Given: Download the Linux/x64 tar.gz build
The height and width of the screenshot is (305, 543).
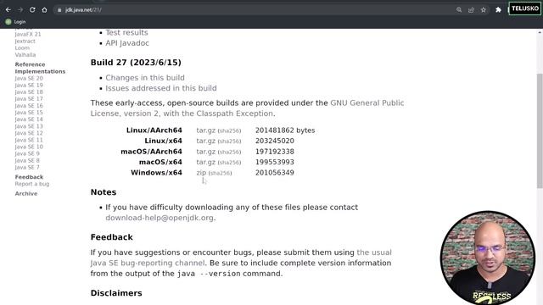Looking at the screenshot, I should [205, 141].
